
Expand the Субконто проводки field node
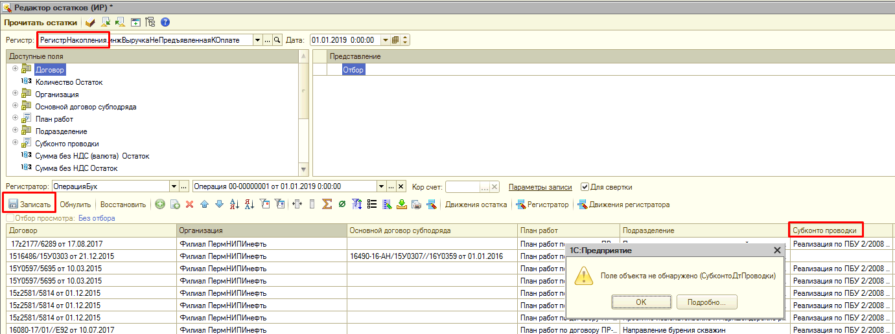tap(15, 143)
